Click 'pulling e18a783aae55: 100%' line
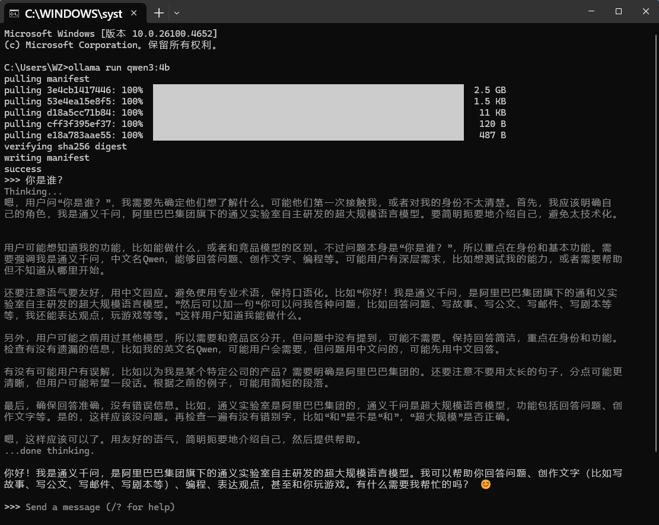659x525 pixels. tap(74, 135)
